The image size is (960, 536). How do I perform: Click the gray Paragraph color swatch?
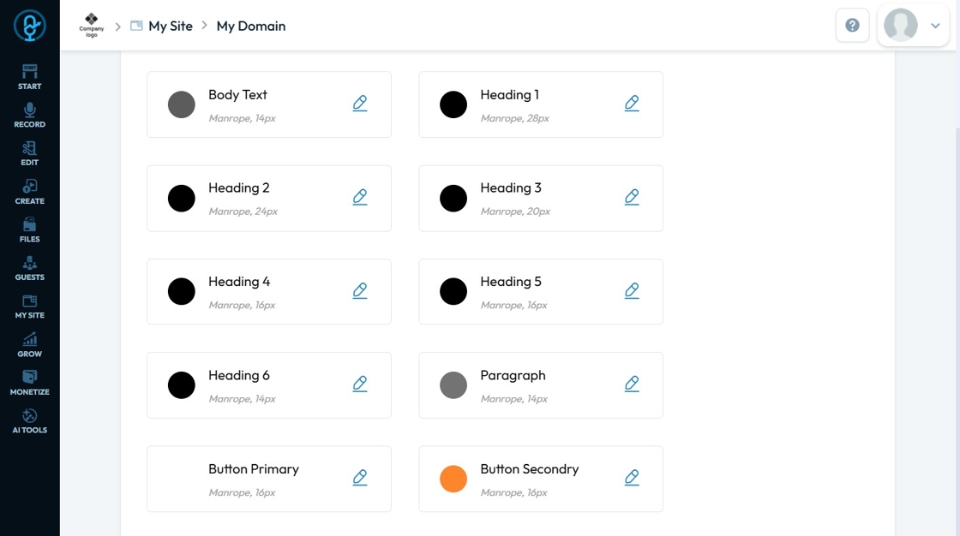point(453,385)
